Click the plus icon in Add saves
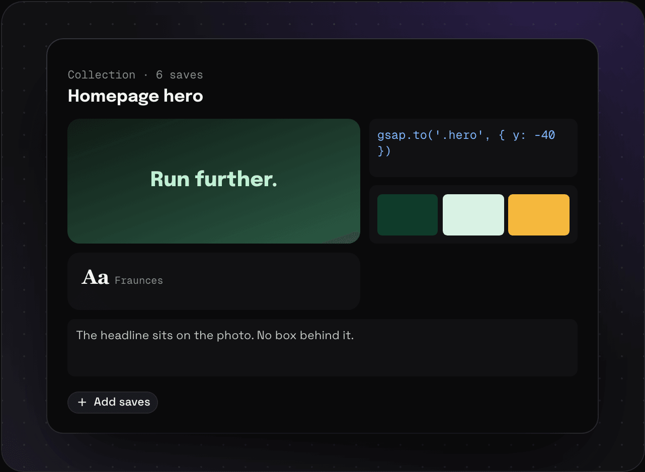 coord(82,402)
